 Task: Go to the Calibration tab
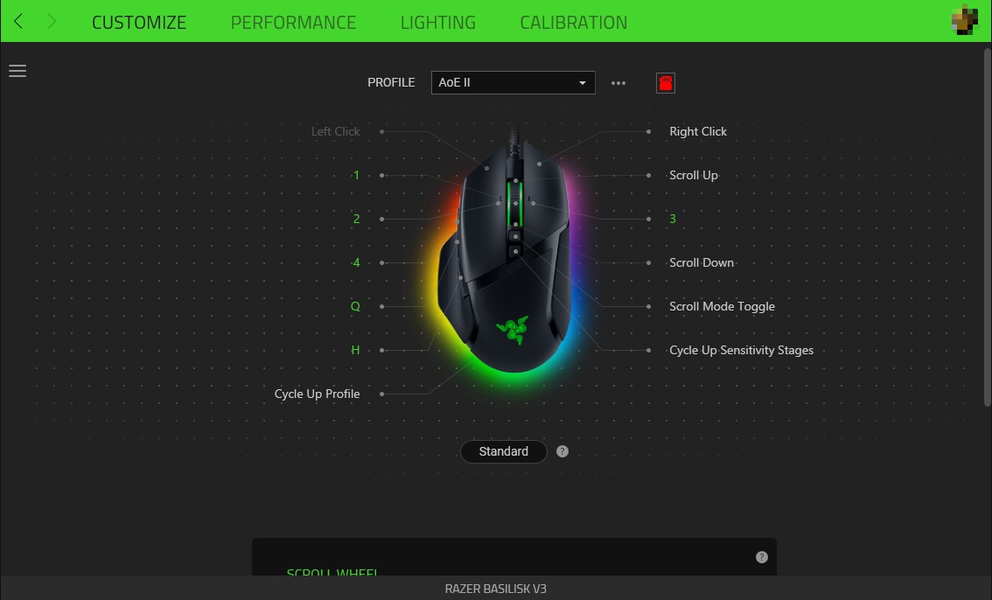tap(574, 22)
